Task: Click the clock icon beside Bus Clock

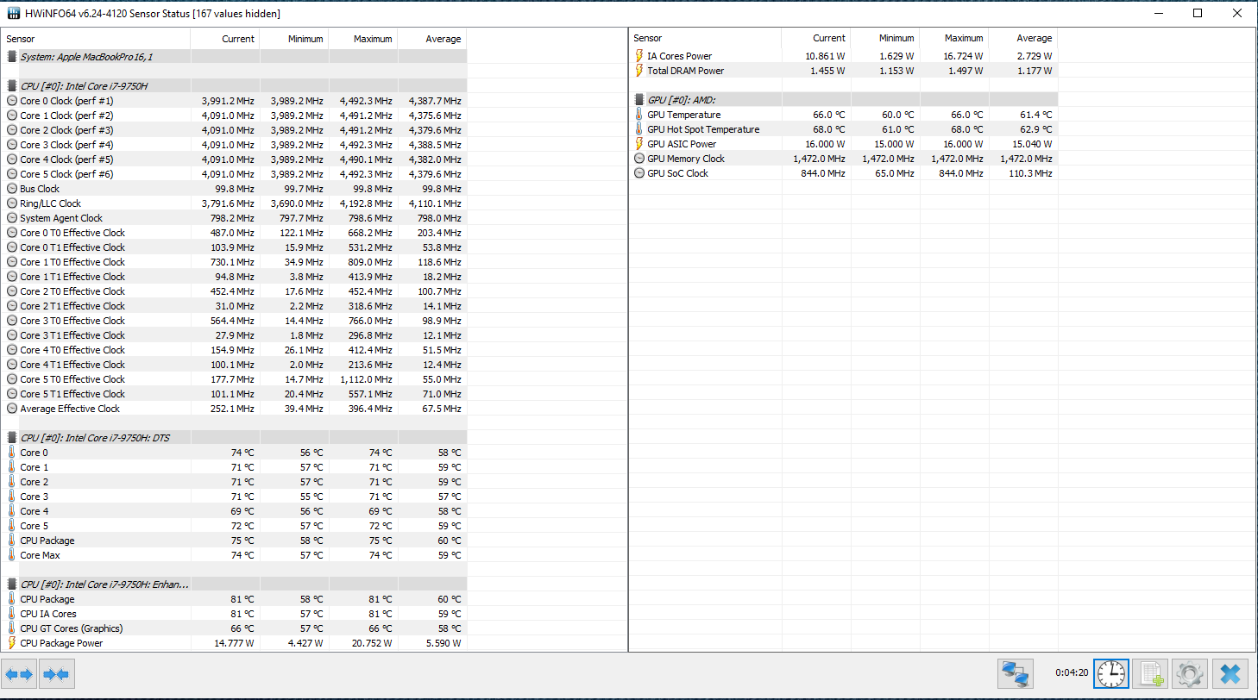Action: pos(12,189)
